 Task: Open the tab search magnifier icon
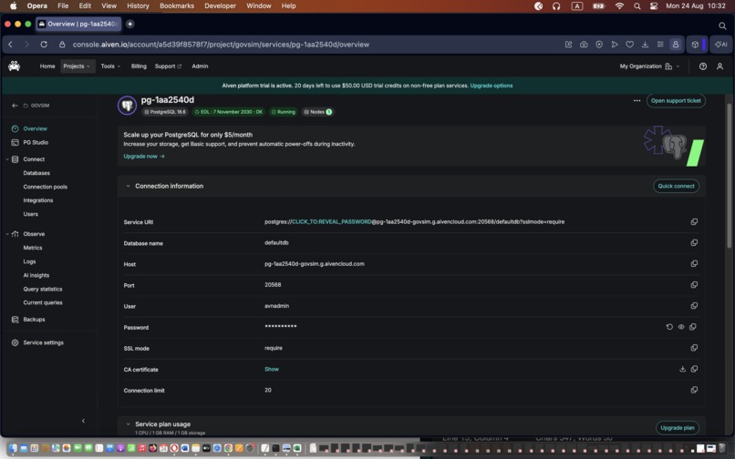point(722,25)
